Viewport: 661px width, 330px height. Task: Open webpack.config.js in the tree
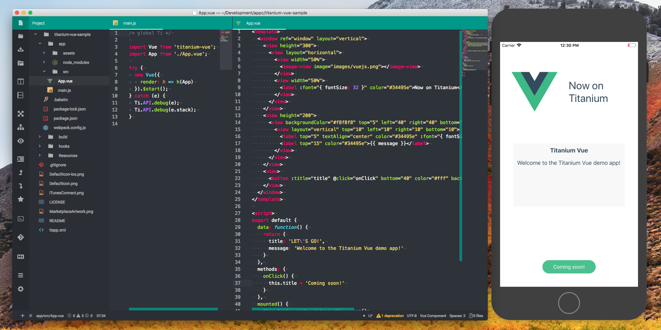pos(69,127)
